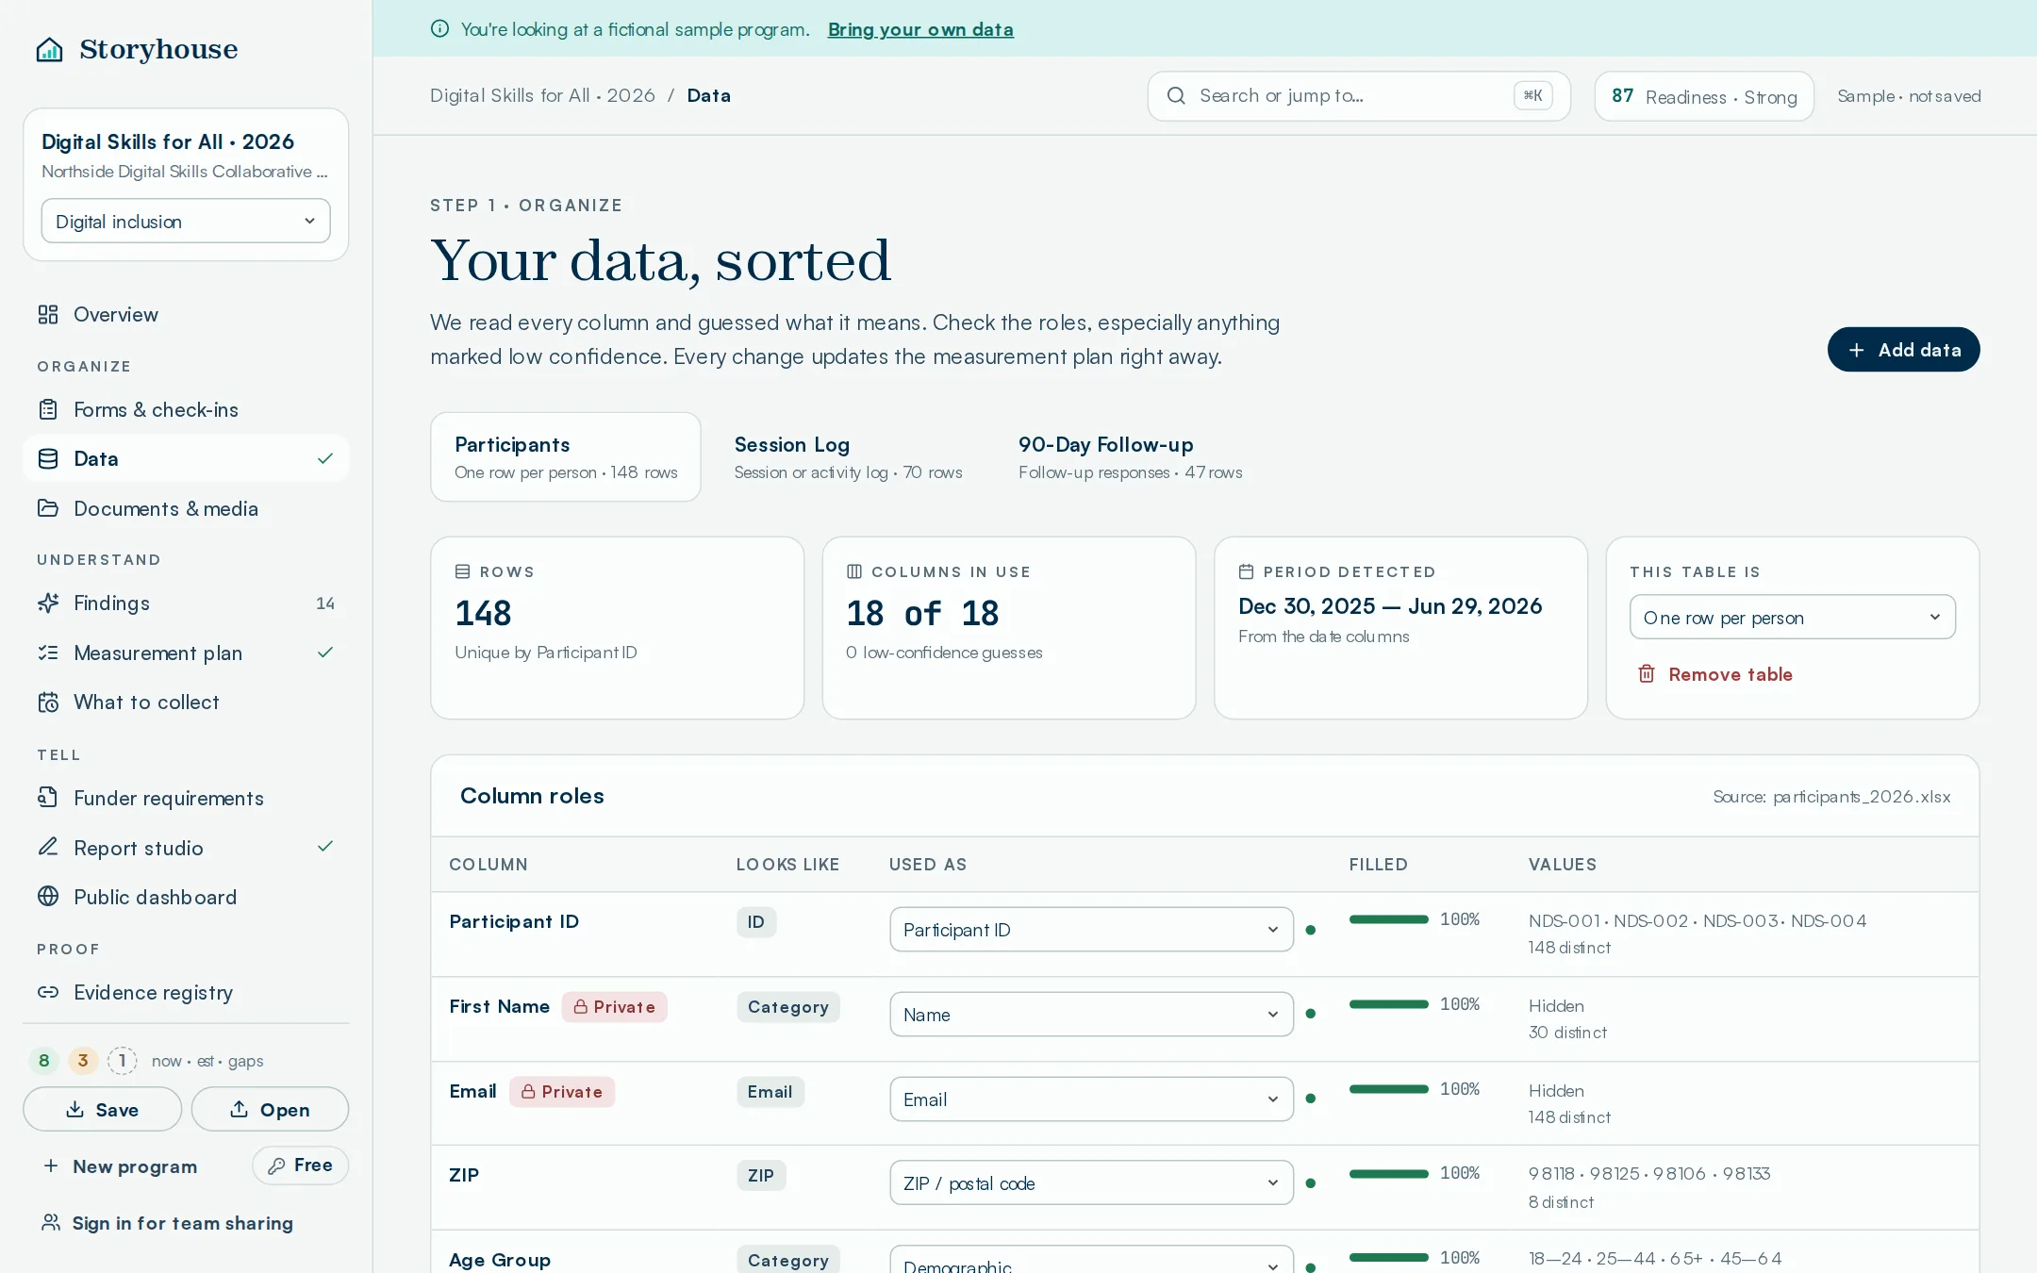Click the Private tag on Email

point(562,1091)
